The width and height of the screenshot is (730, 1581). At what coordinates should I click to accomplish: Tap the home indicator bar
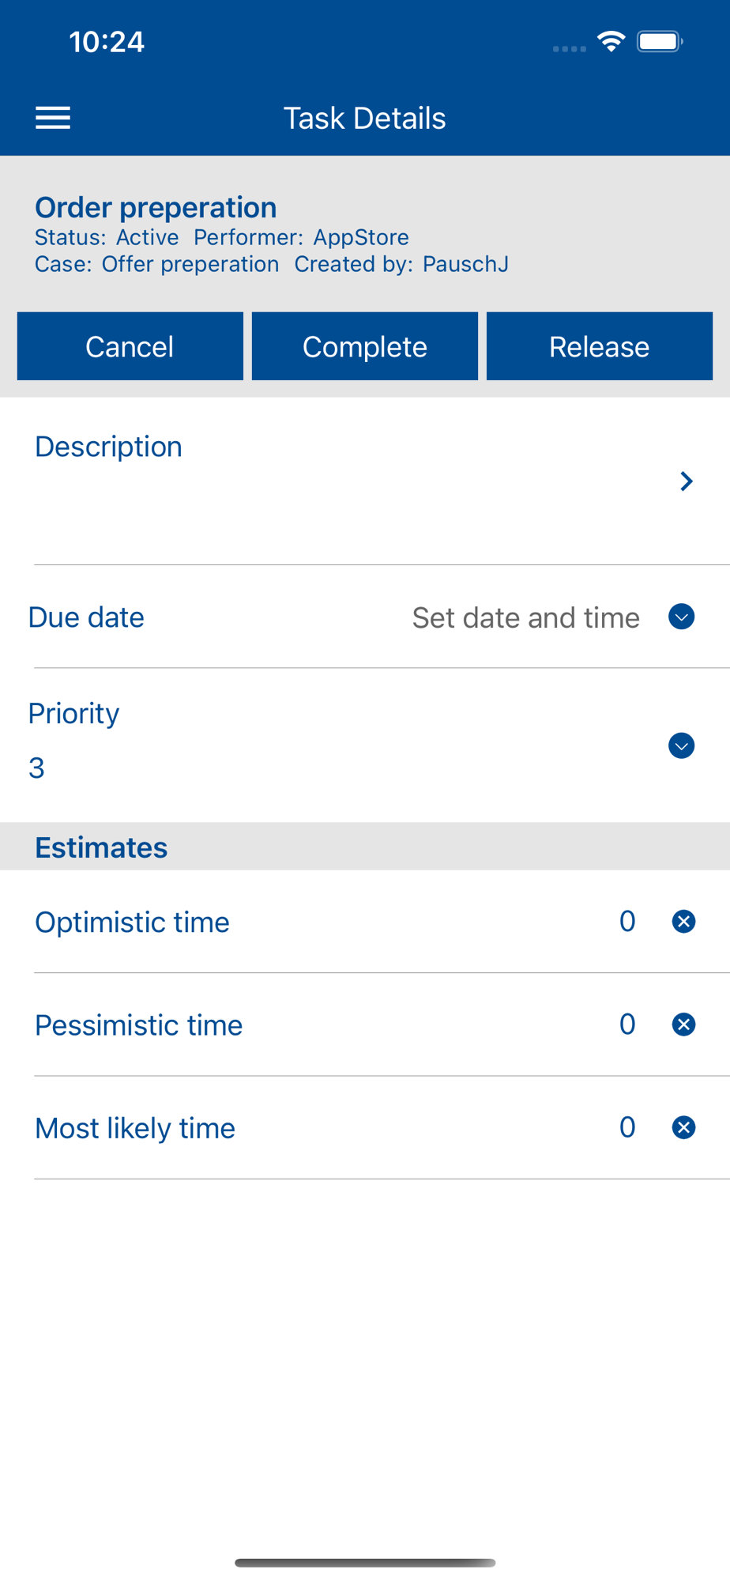pyautogui.click(x=365, y=1563)
